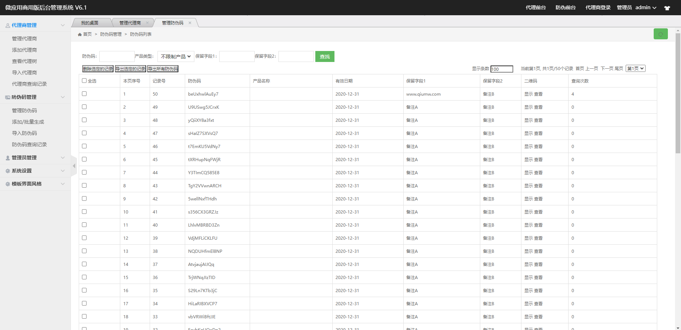The width and height of the screenshot is (681, 330).
Task: Click the 导出所有防伪码 export button
Action: (x=163, y=69)
